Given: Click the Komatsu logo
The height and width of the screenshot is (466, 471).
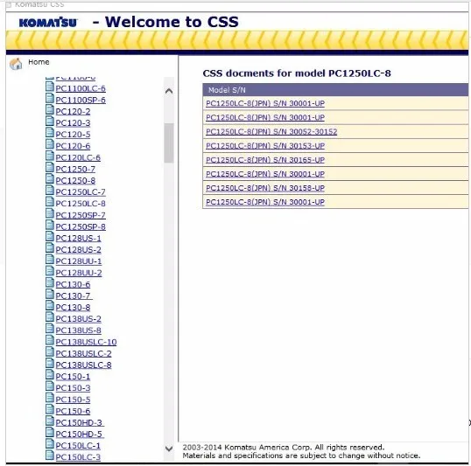Looking at the screenshot, I should pyautogui.click(x=48, y=22).
